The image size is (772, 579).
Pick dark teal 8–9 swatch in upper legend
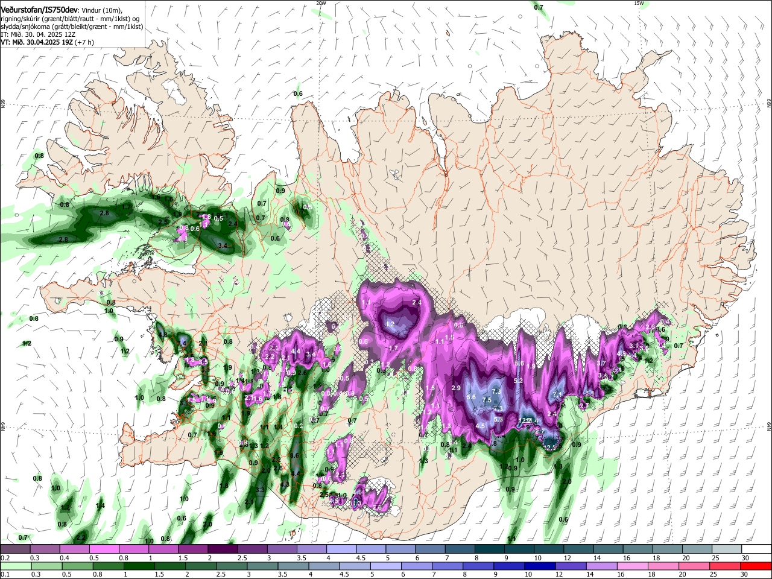[x=489, y=549]
